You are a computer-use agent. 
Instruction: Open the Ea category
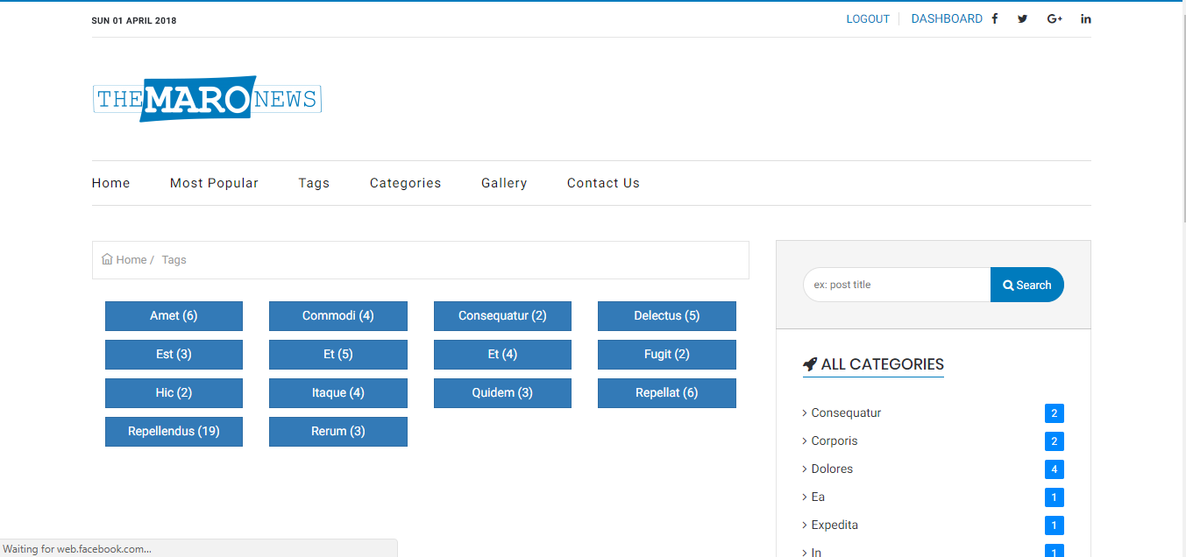[x=818, y=497]
